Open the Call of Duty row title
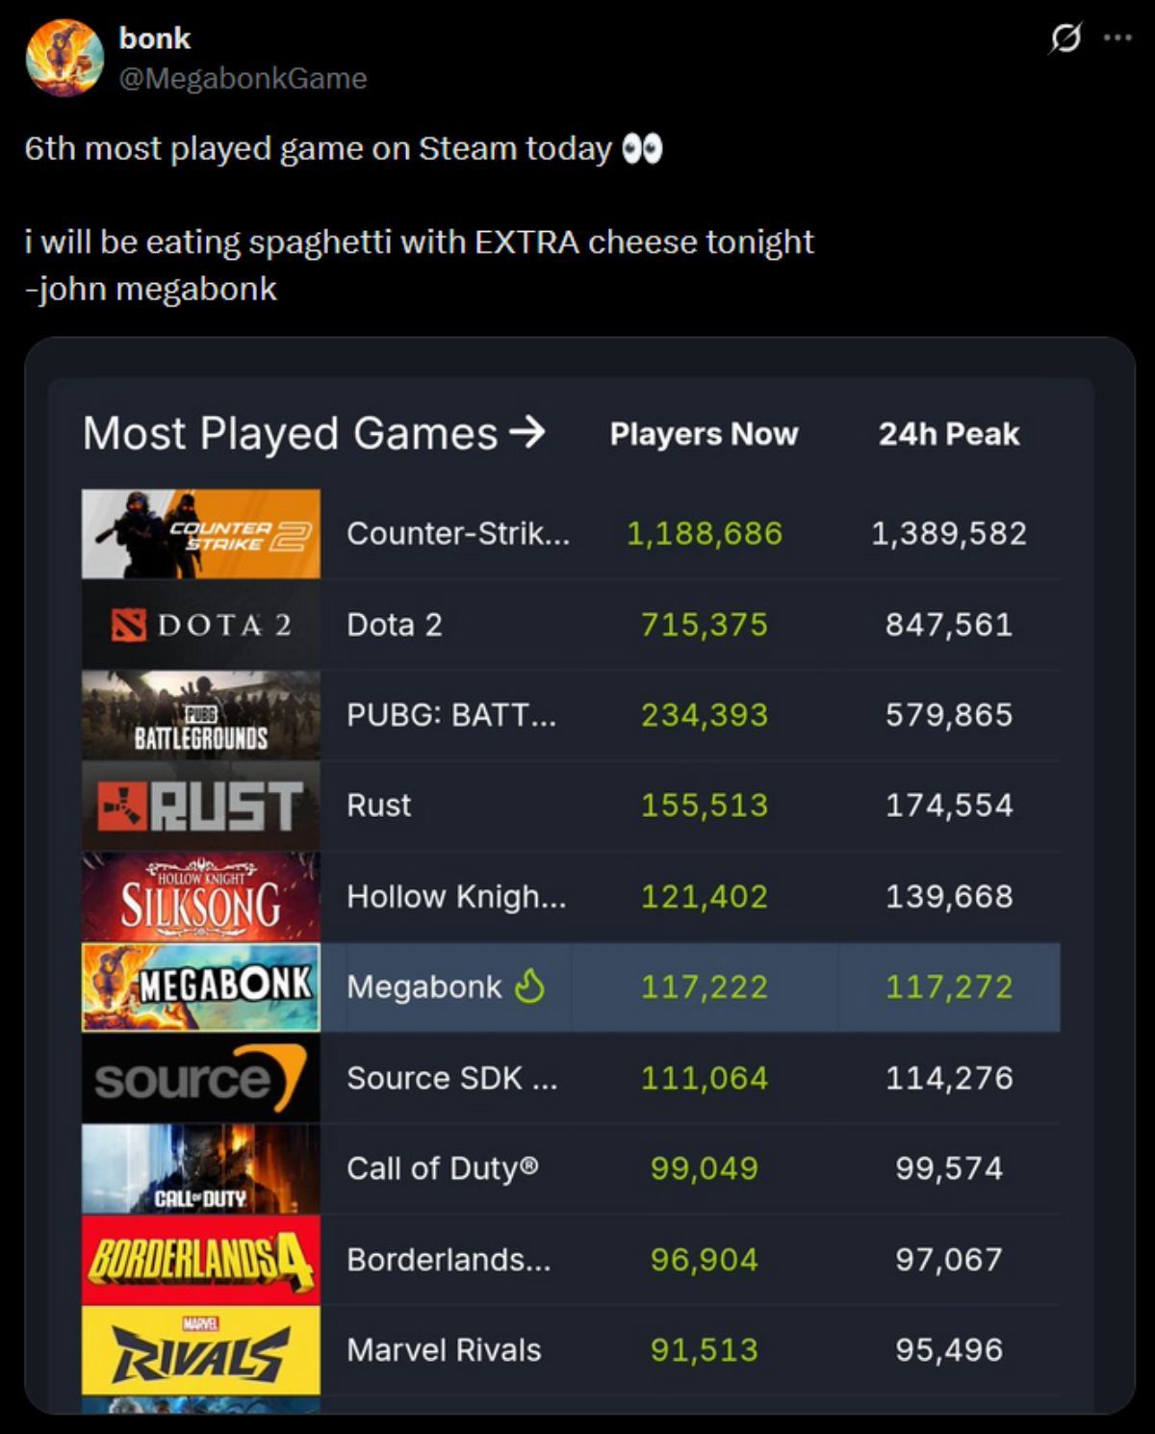The image size is (1155, 1434). click(443, 1168)
